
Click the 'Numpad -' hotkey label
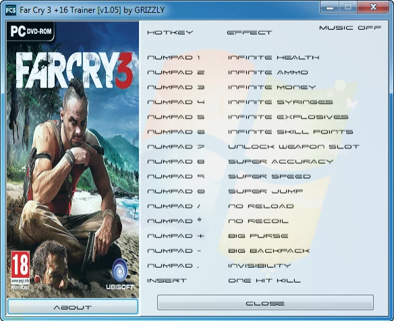point(174,251)
